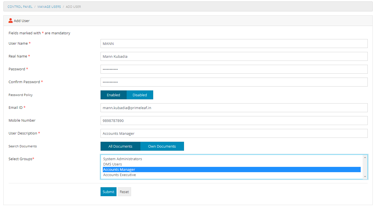Reset all form fields
375x209 pixels.
pyautogui.click(x=124, y=192)
